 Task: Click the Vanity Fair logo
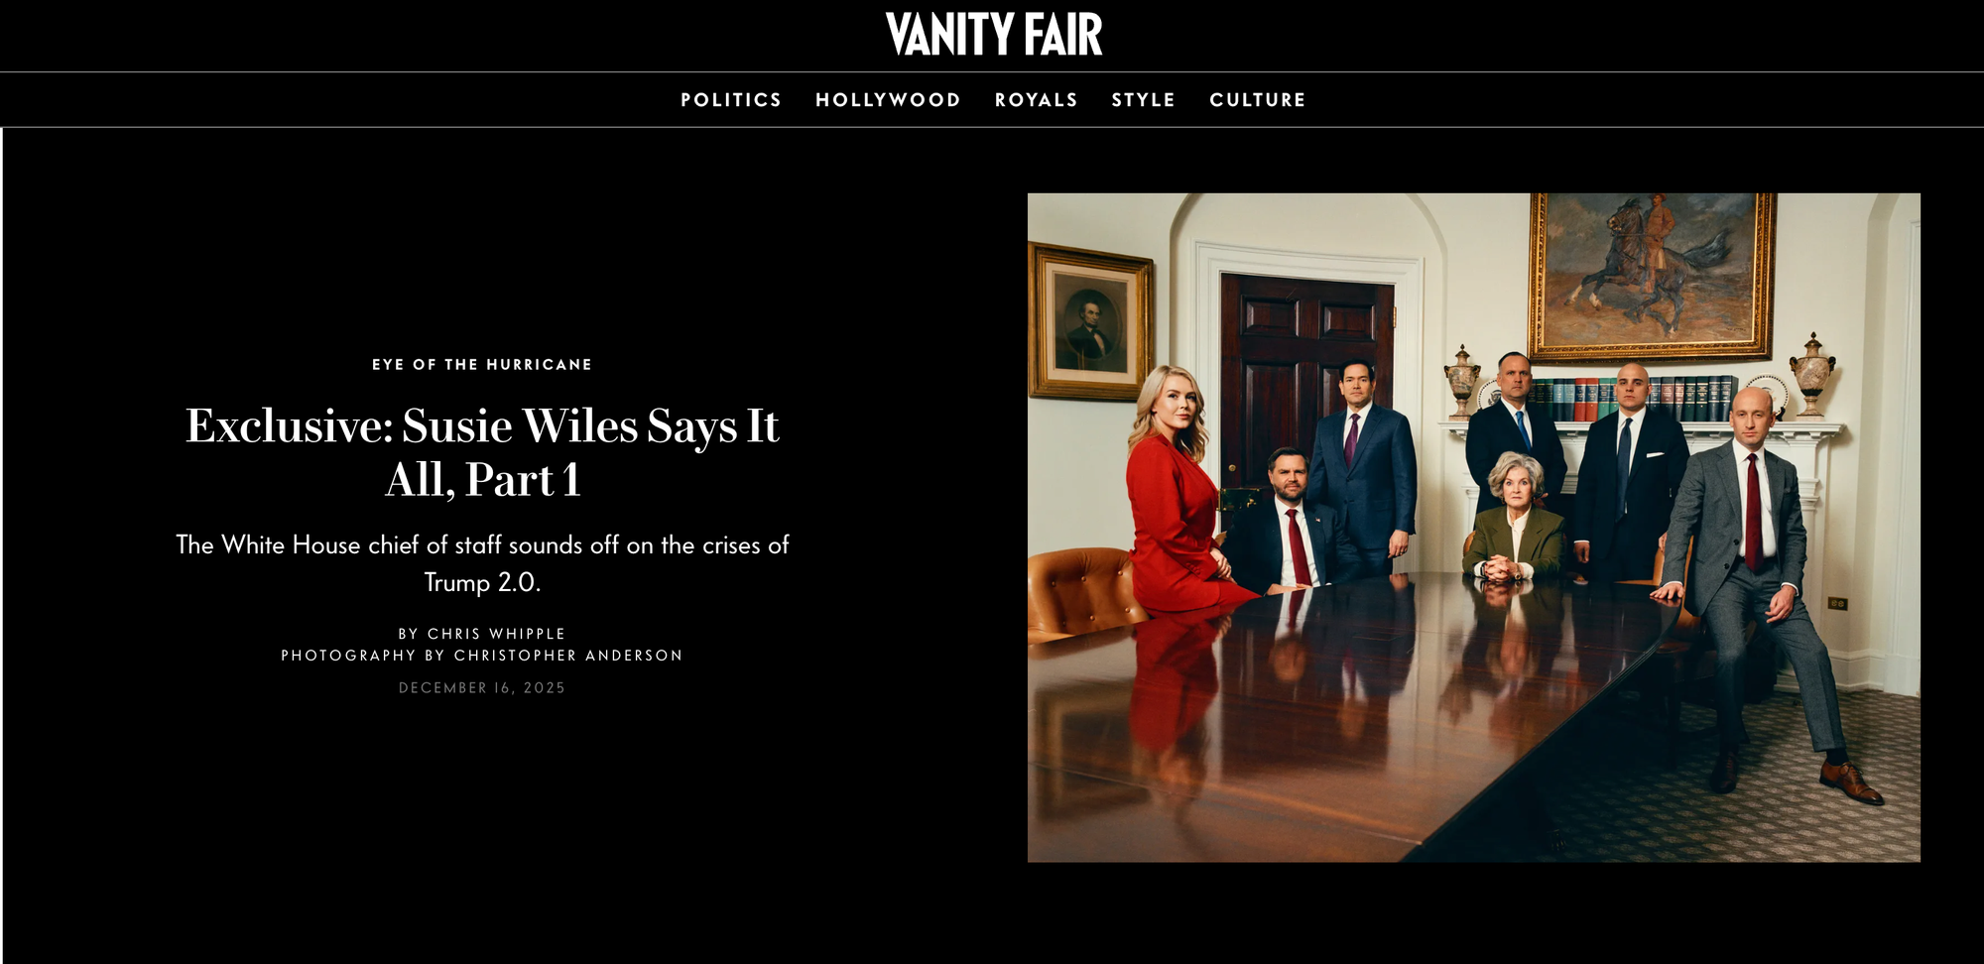(x=993, y=34)
